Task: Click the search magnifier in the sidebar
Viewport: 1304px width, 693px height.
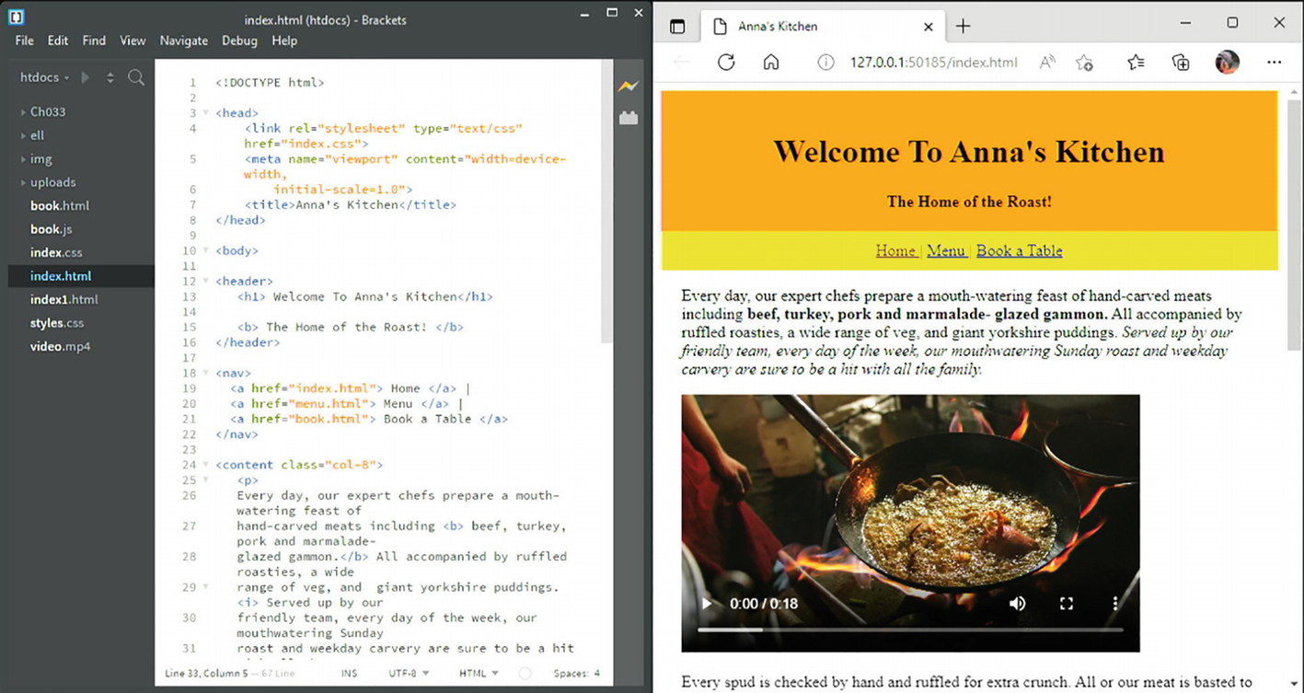Action: [136, 78]
